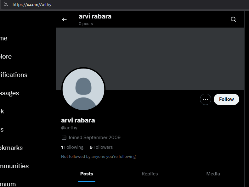Click the x.com/Aethy address bar URL
This screenshot has height=187, width=249.
click(x=32, y=4)
